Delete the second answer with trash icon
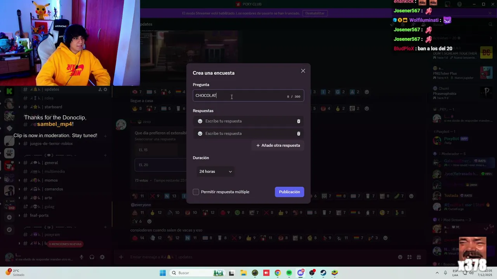Viewport: 497px width, 279px height. tap(299, 134)
